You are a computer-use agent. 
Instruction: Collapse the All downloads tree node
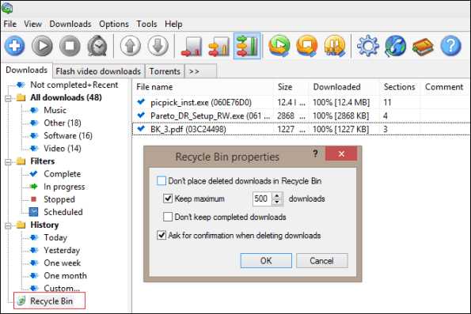(x=8, y=98)
